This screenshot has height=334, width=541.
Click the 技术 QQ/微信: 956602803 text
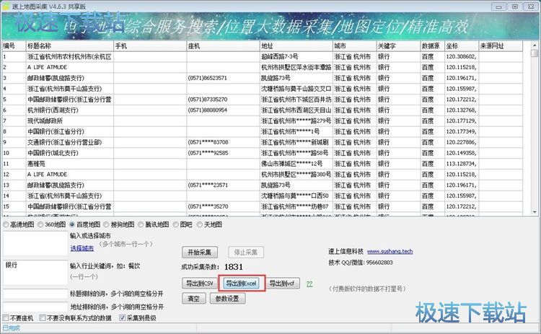pyautogui.click(x=361, y=263)
